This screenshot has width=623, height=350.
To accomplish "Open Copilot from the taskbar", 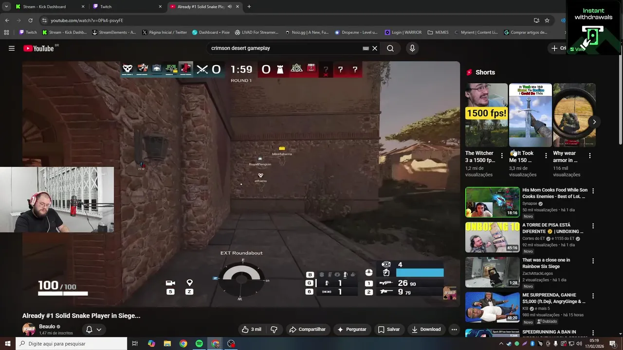I will (x=151, y=344).
